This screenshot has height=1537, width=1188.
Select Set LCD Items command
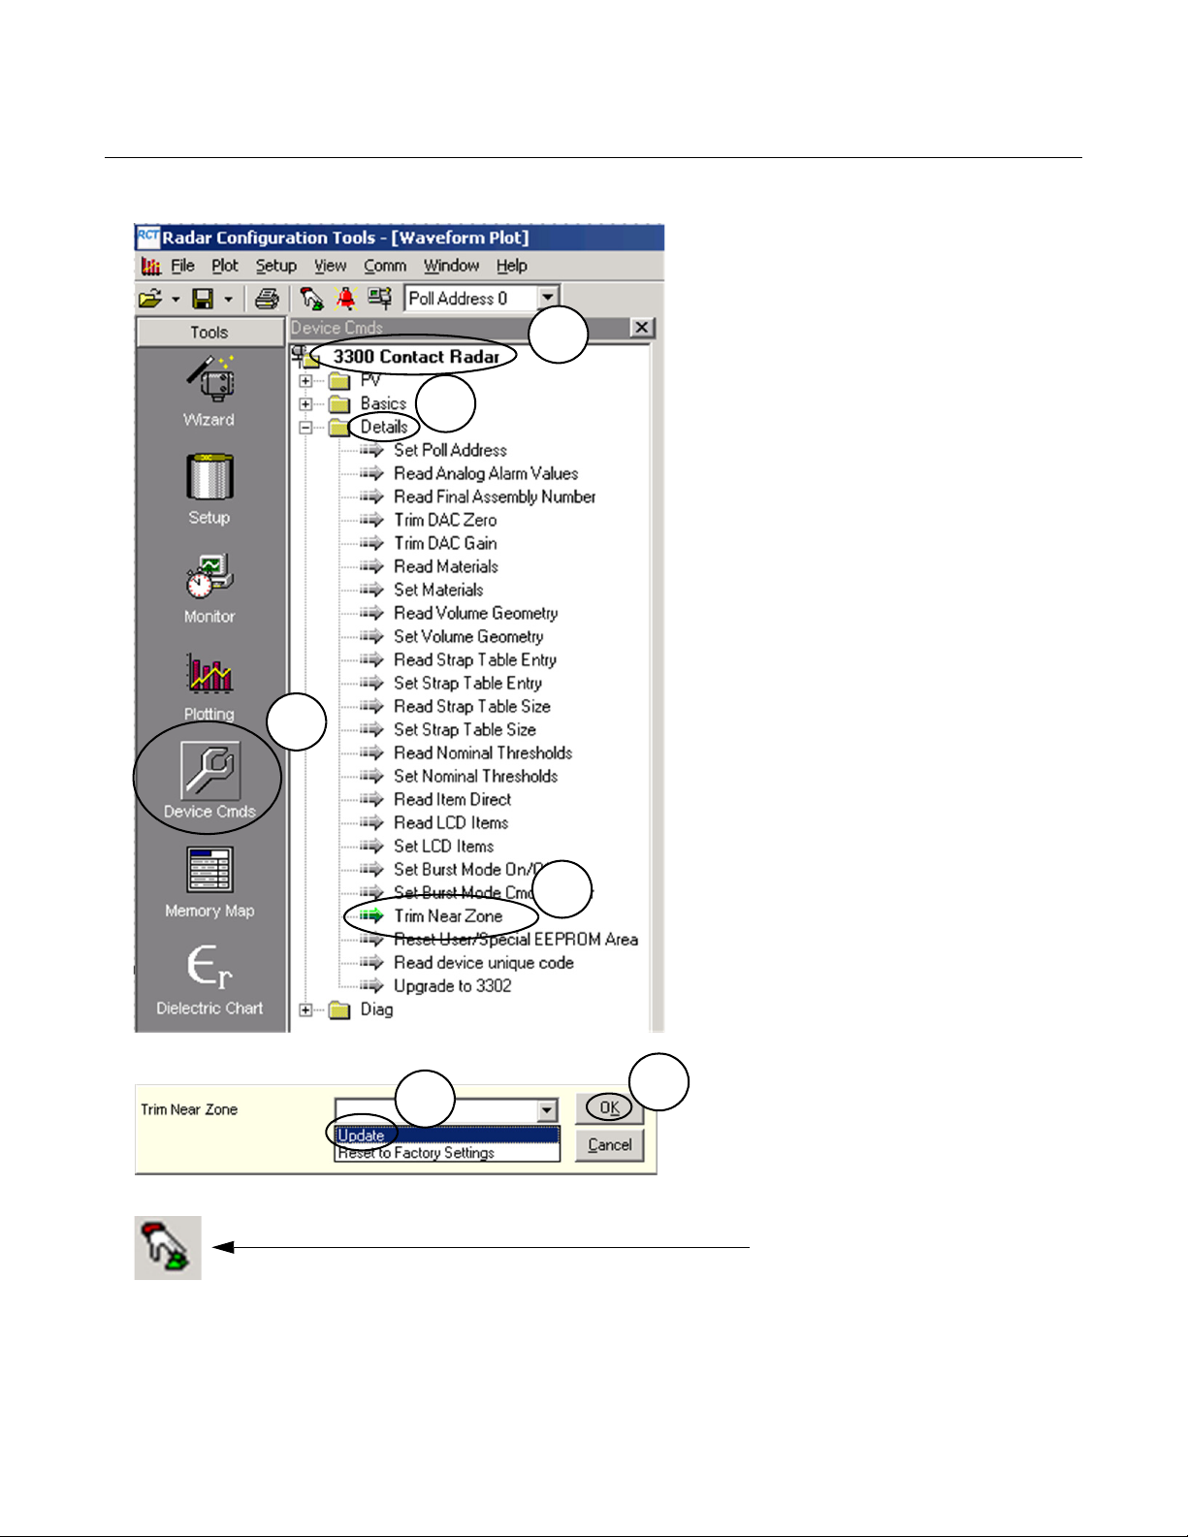click(444, 846)
